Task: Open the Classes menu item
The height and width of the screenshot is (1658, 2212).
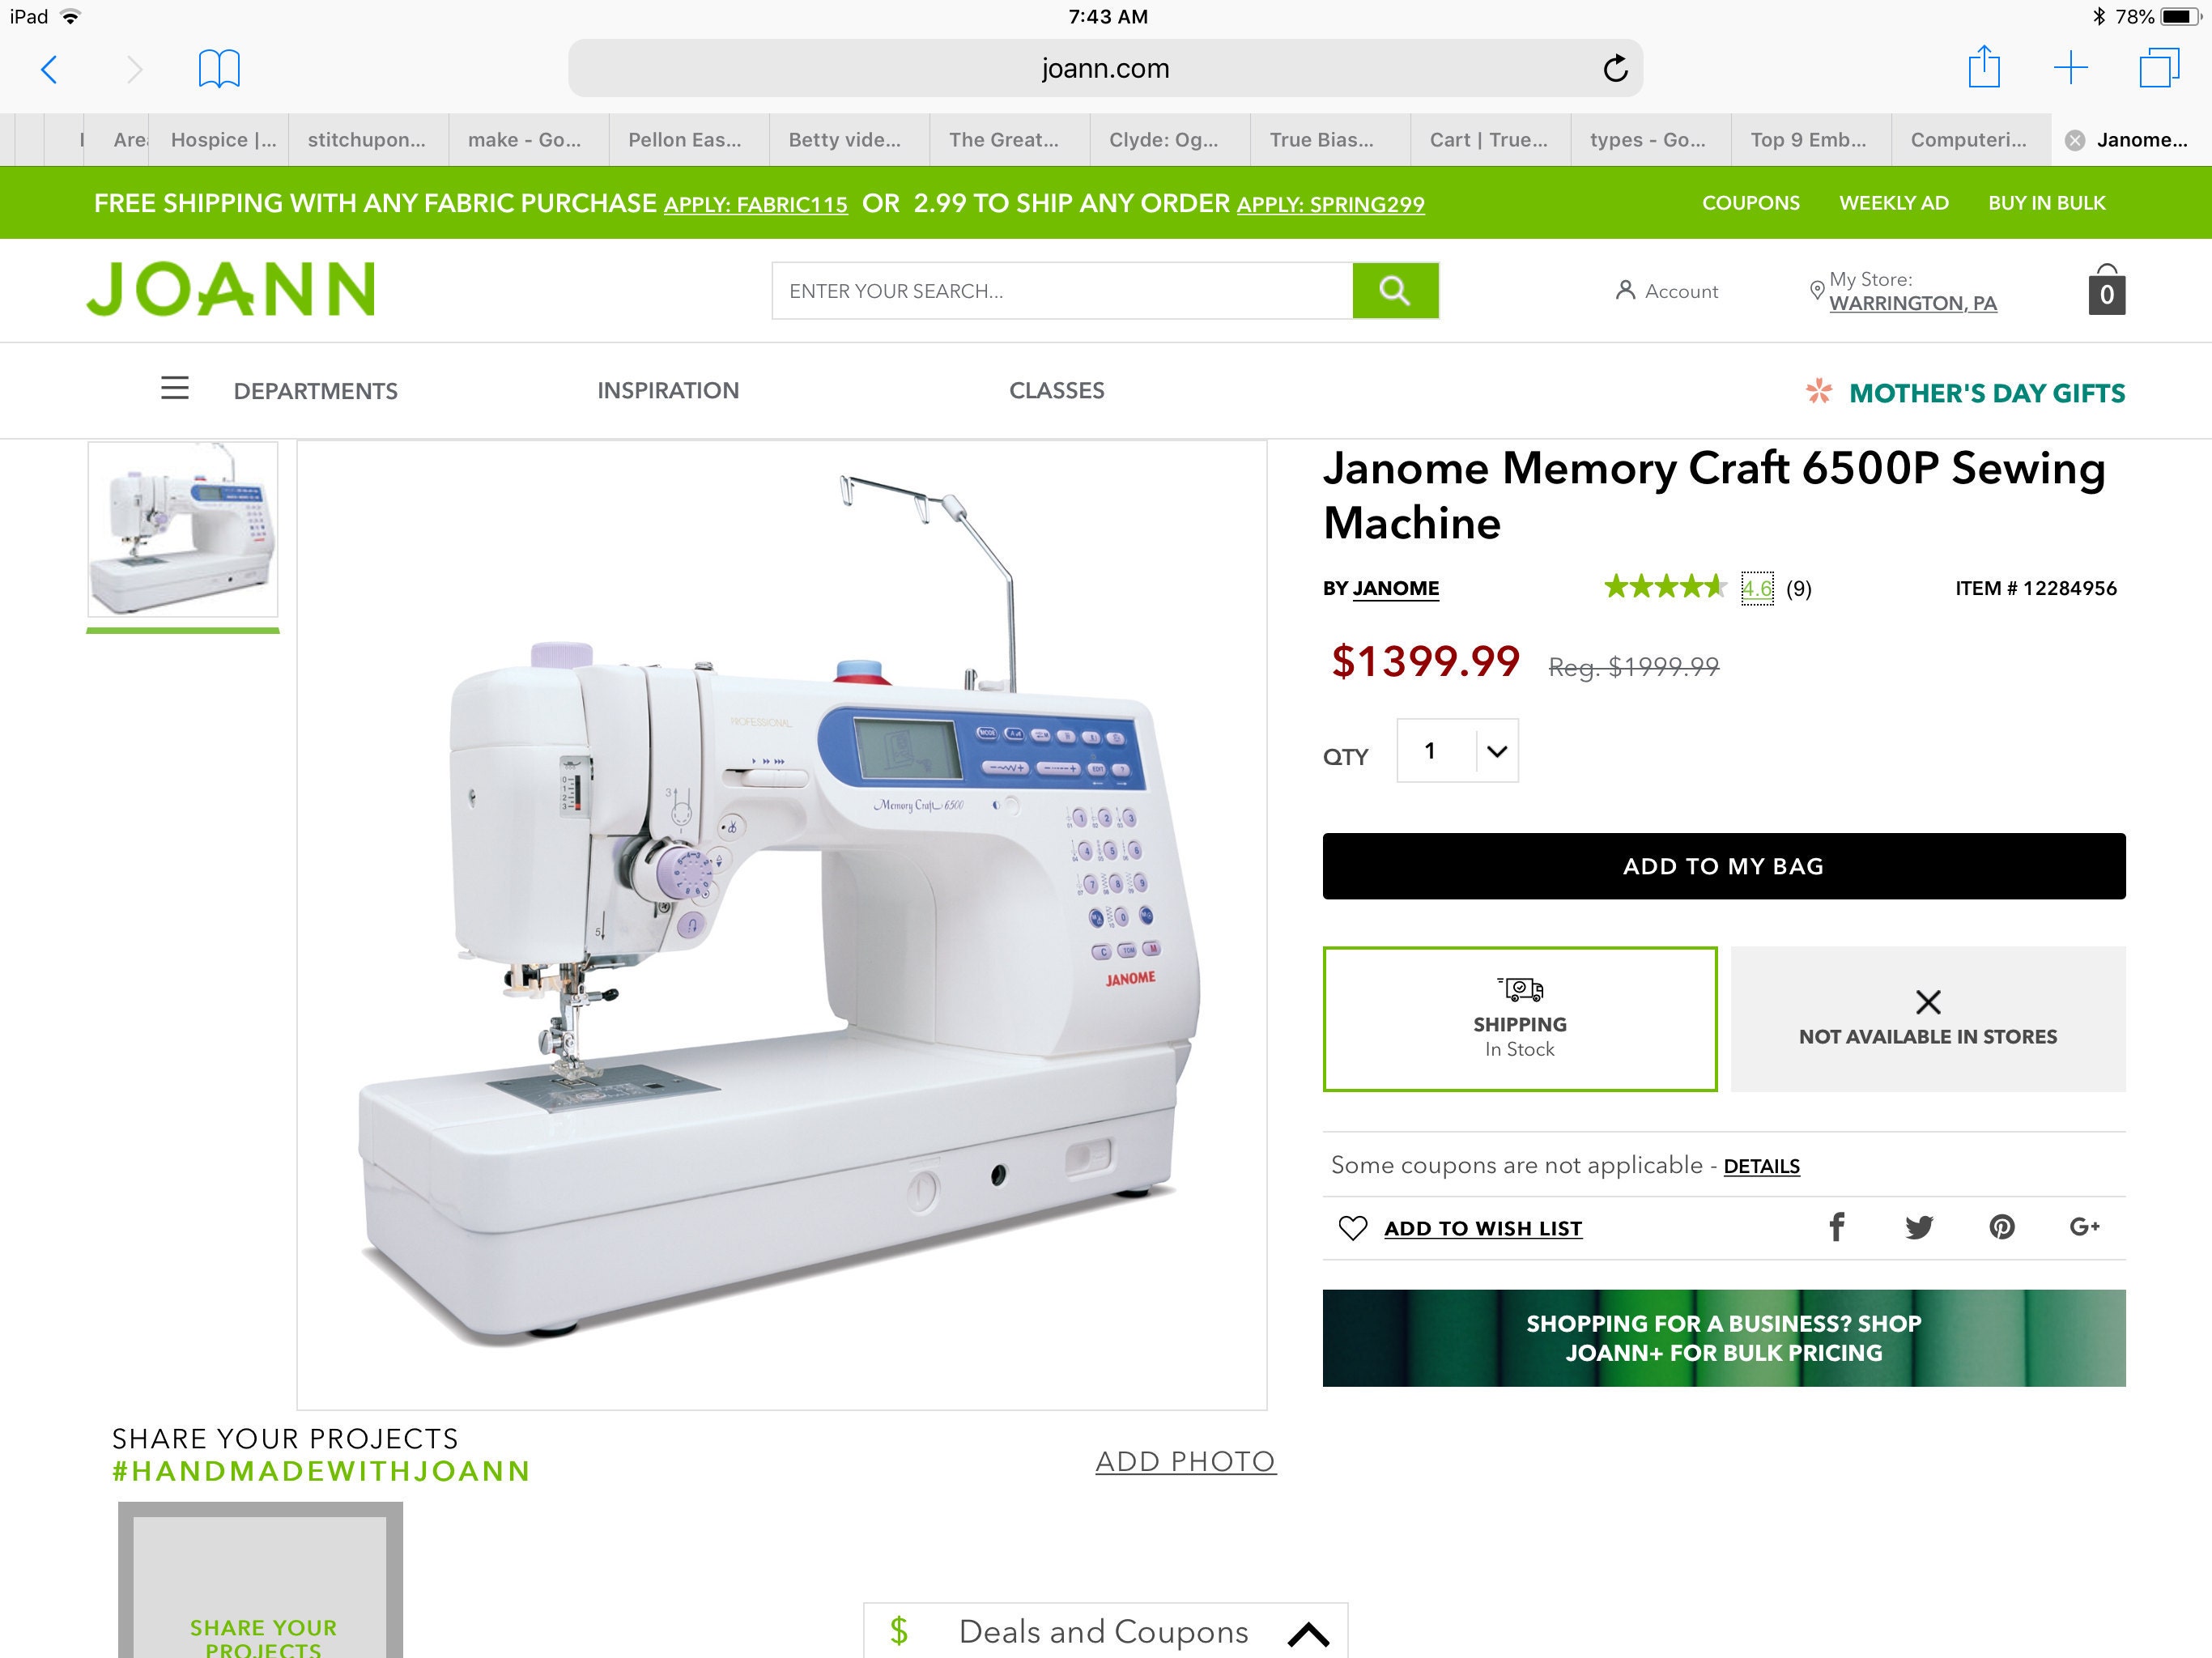Action: click(x=1057, y=391)
